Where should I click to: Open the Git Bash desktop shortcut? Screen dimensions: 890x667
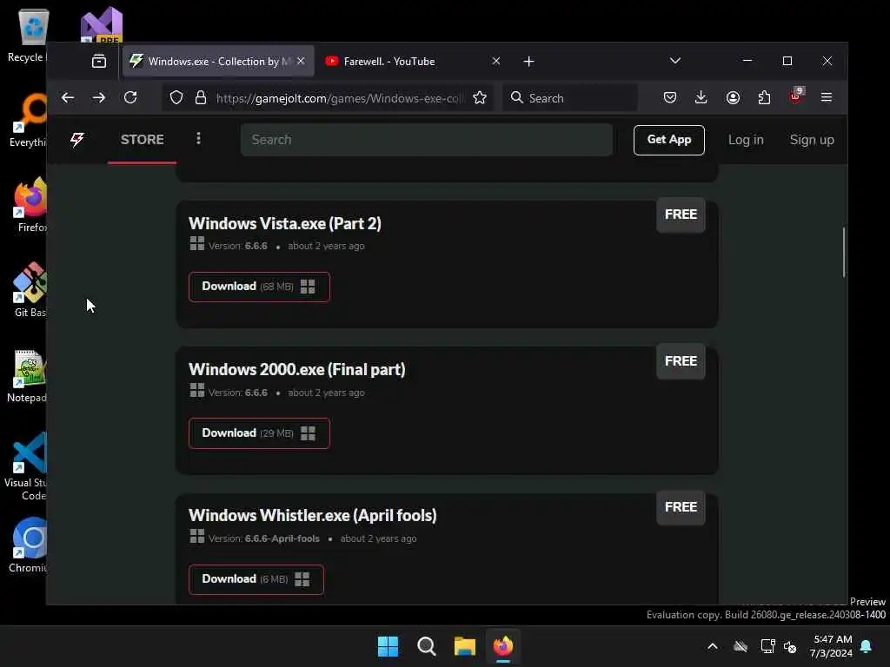coord(30,290)
